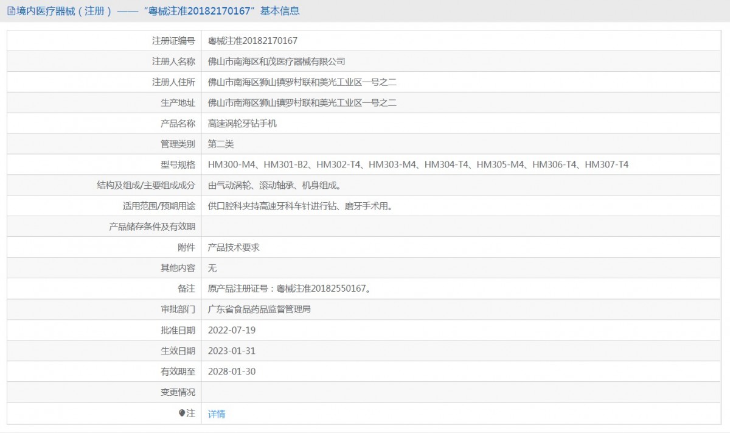Click the document icon in the page title
This screenshot has width=730, height=433.
click(x=10, y=11)
